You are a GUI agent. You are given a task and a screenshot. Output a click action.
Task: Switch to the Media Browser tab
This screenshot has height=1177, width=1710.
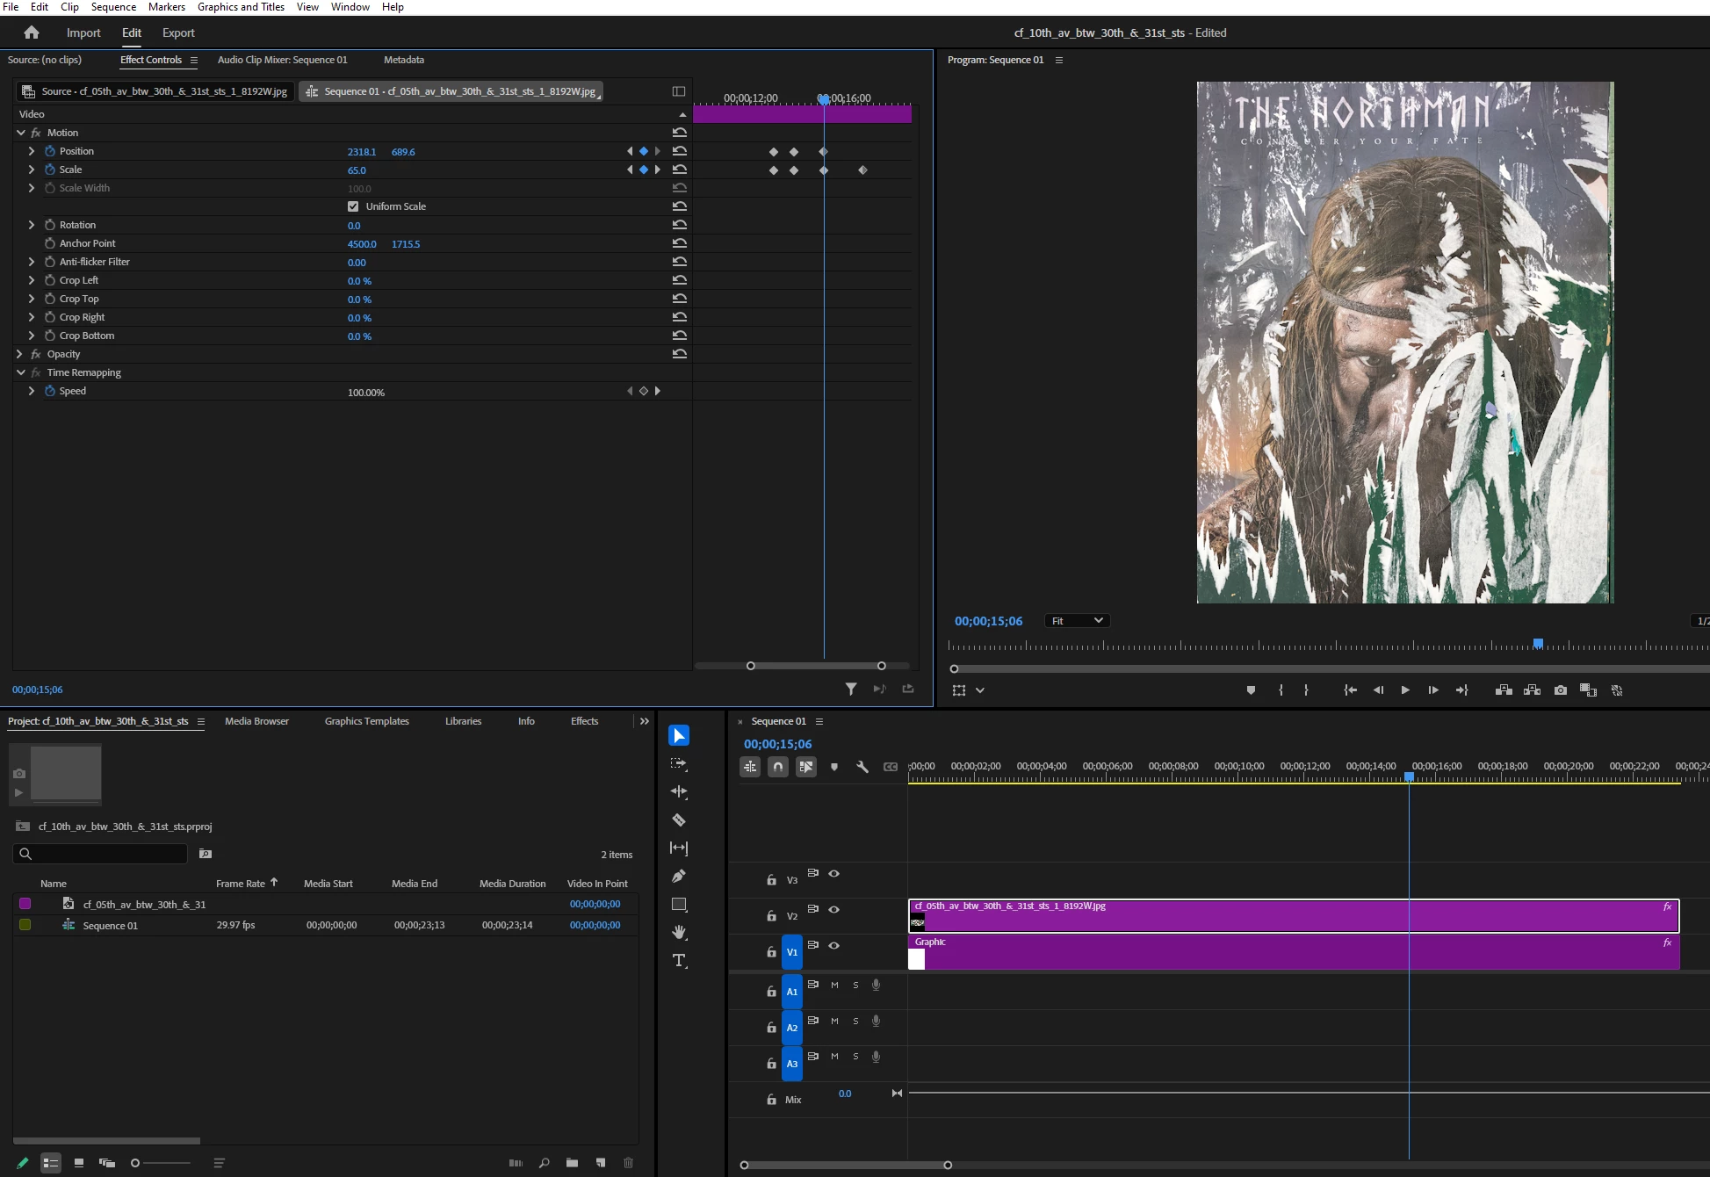click(256, 721)
